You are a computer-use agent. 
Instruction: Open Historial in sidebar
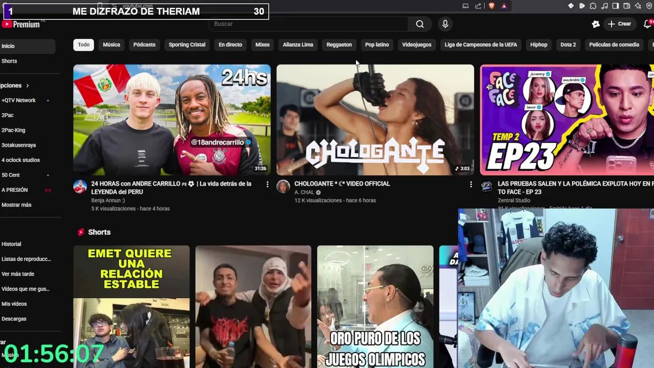[x=11, y=244]
